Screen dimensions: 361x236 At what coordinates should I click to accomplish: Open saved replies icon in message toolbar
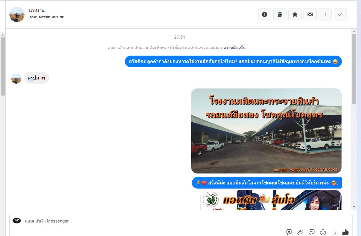[289, 232]
